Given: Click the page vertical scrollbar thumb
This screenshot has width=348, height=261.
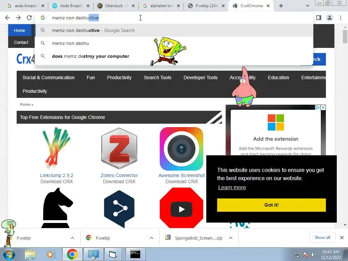Looking at the screenshot, I should [x=345, y=36].
